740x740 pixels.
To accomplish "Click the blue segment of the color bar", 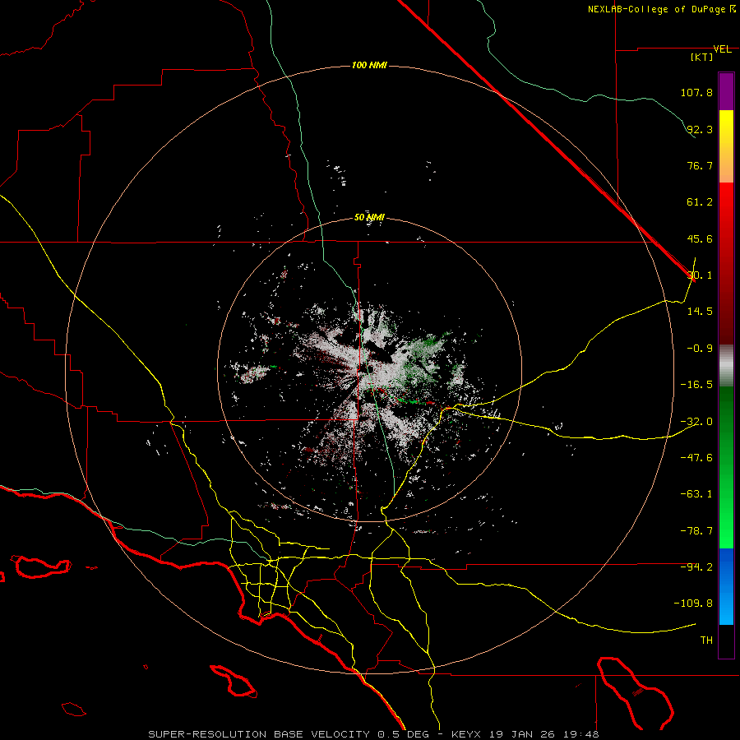I will pos(726,586).
